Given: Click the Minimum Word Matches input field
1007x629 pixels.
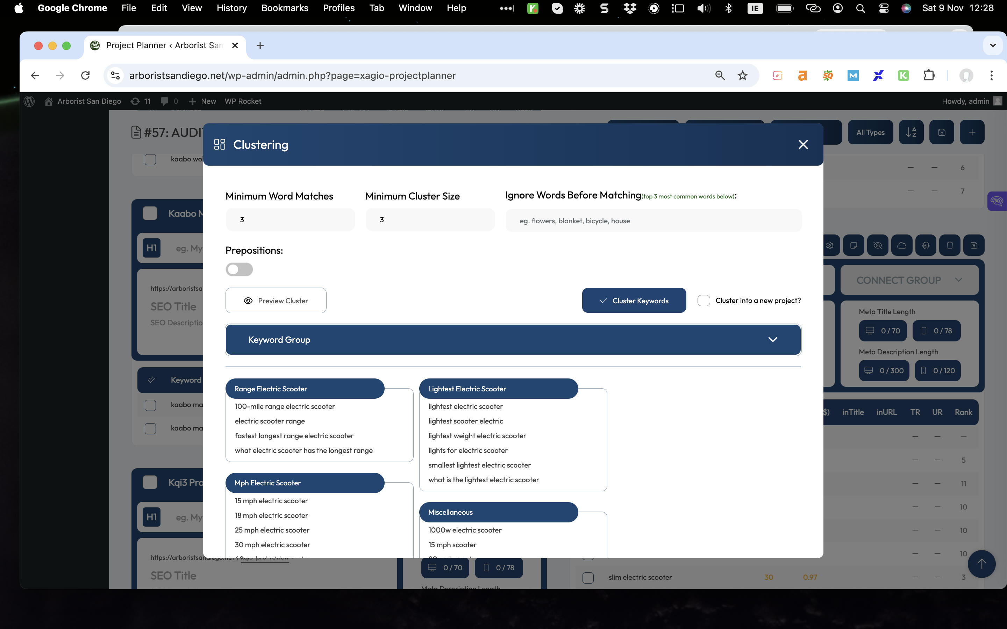Looking at the screenshot, I should point(290,219).
